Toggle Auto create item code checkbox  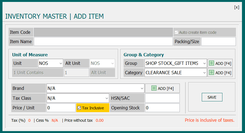(176, 32)
